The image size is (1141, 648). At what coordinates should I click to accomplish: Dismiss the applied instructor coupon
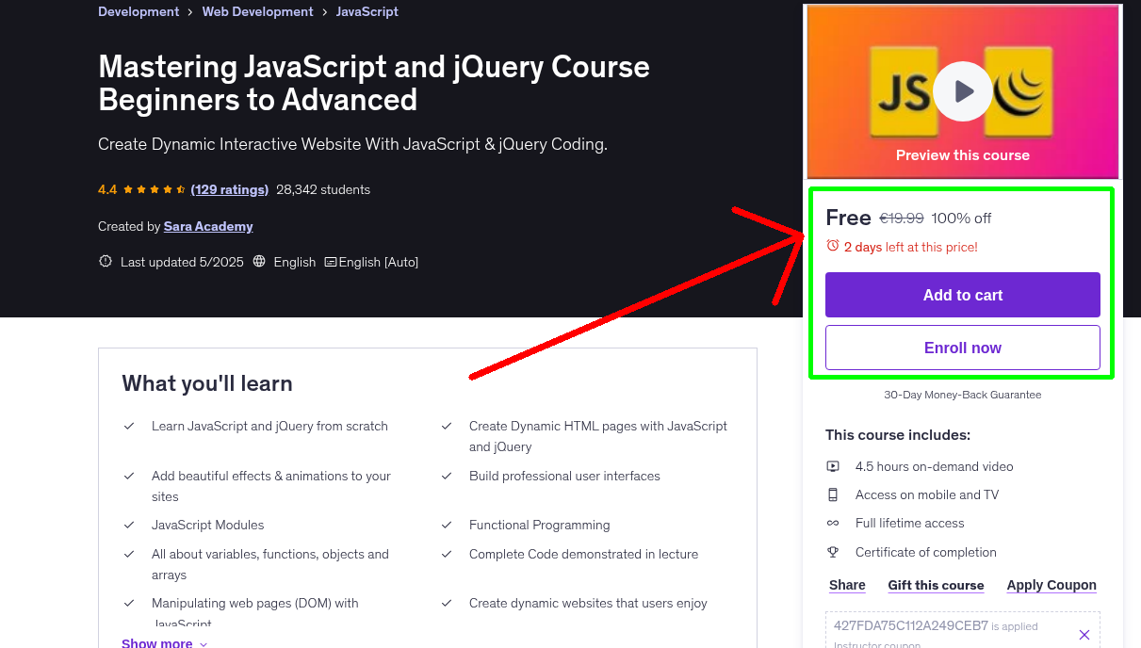[1084, 634]
